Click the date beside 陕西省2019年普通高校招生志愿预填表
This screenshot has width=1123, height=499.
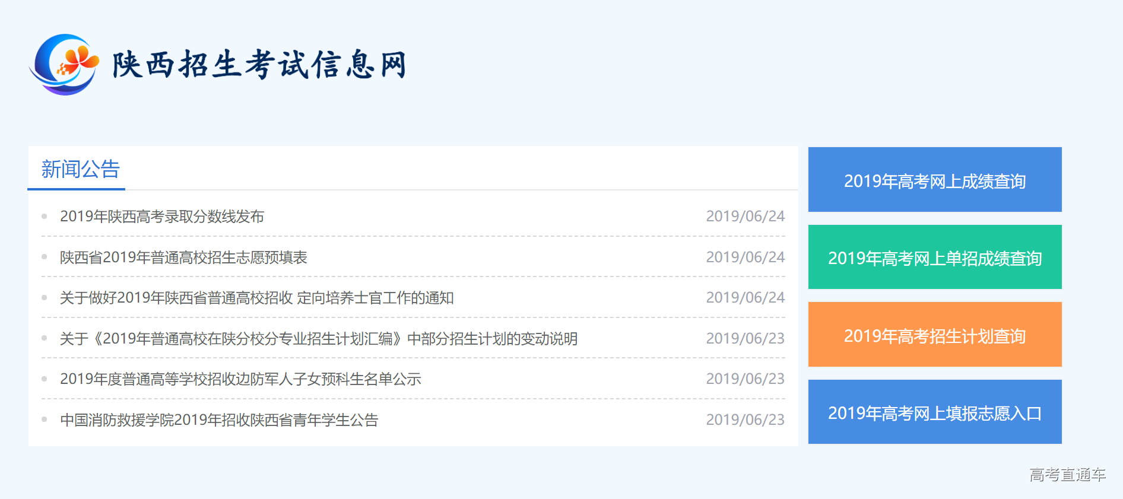(x=745, y=258)
